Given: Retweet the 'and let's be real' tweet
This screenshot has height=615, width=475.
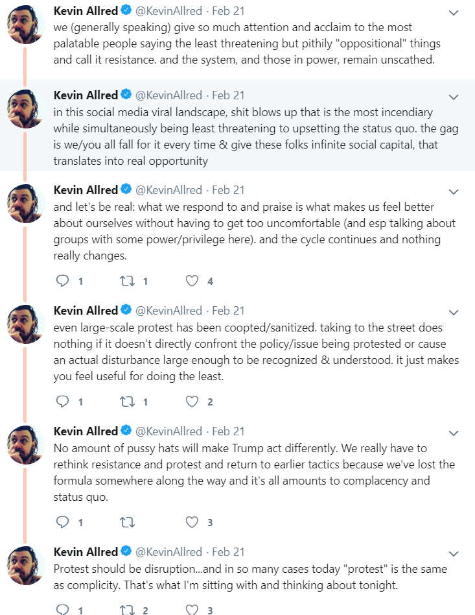Looking at the screenshot, I should pyautogui.click(x=128, y=281).
